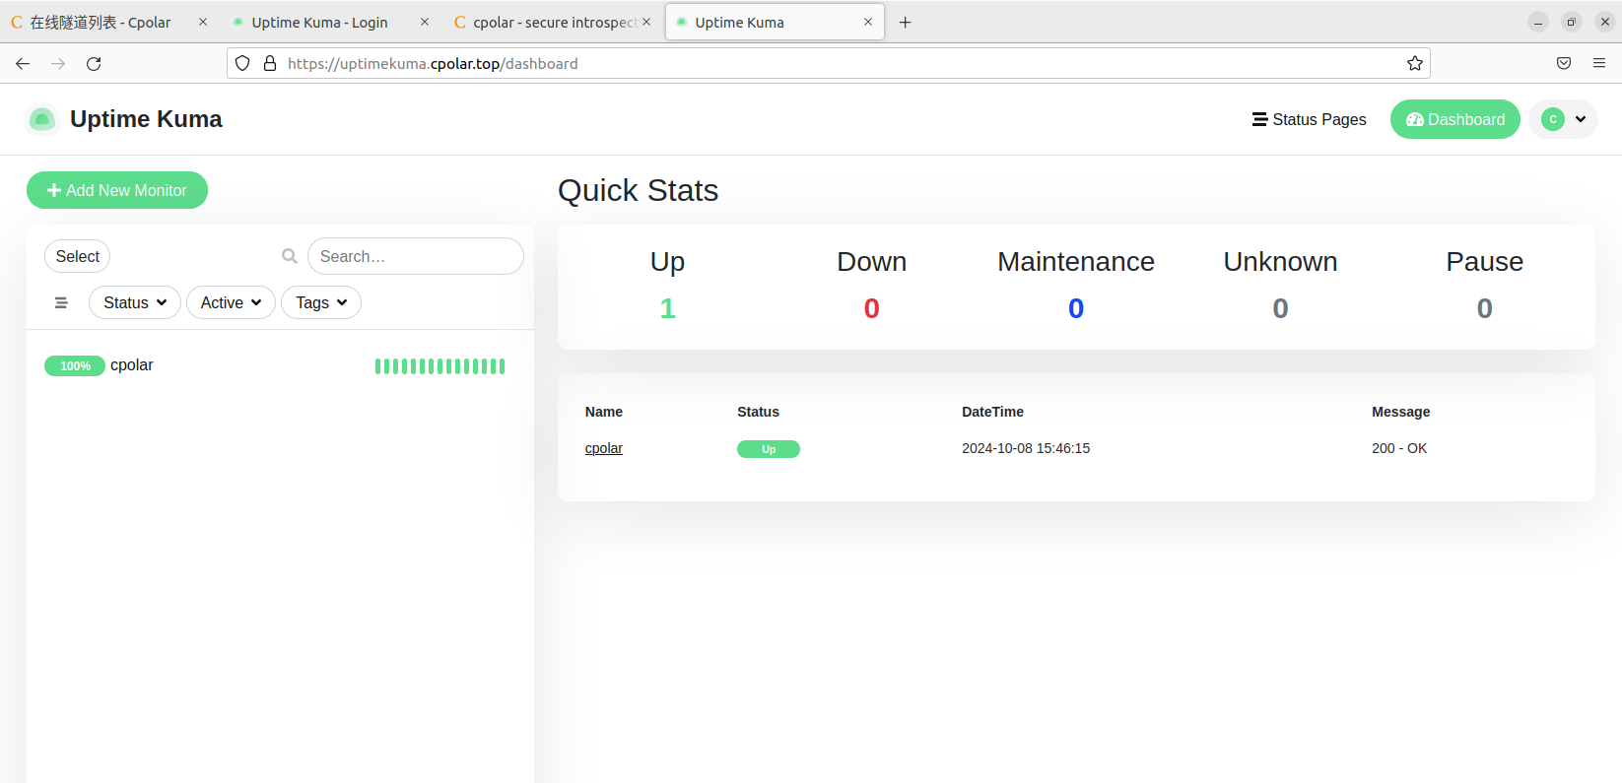Viewport: 1622px width, 783px height.
Task: Expand the Tags filter dropdown
Action: pos(321,302)
